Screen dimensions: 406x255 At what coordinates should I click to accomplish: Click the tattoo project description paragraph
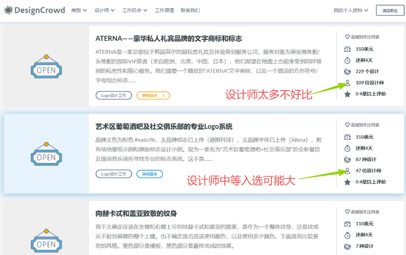point(207,236)
